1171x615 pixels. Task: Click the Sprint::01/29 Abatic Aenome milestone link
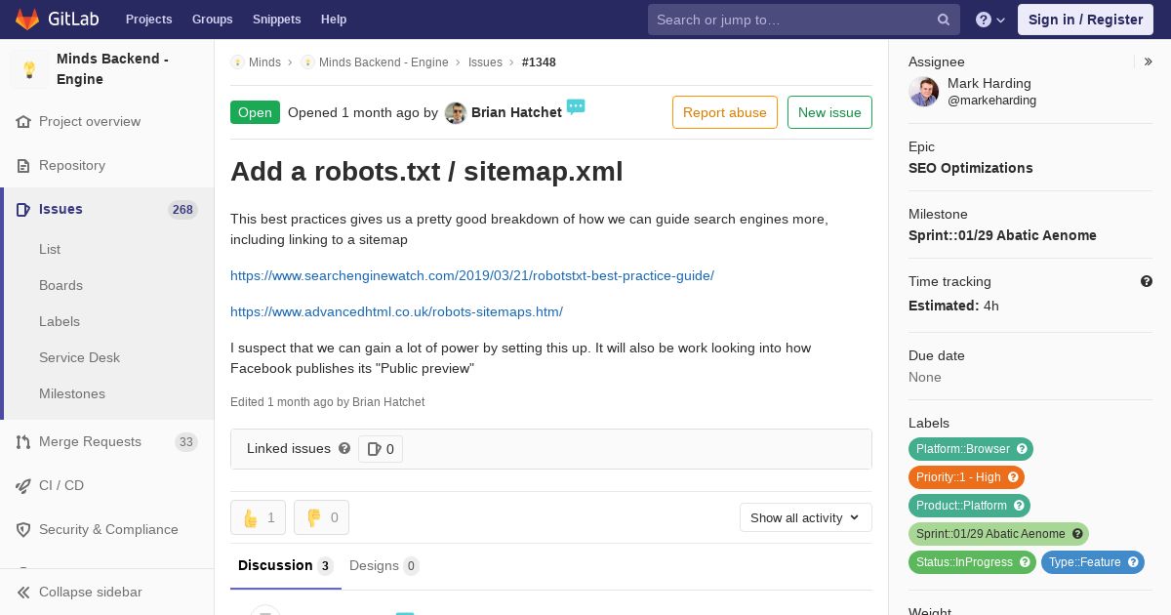coord(1002,235)
